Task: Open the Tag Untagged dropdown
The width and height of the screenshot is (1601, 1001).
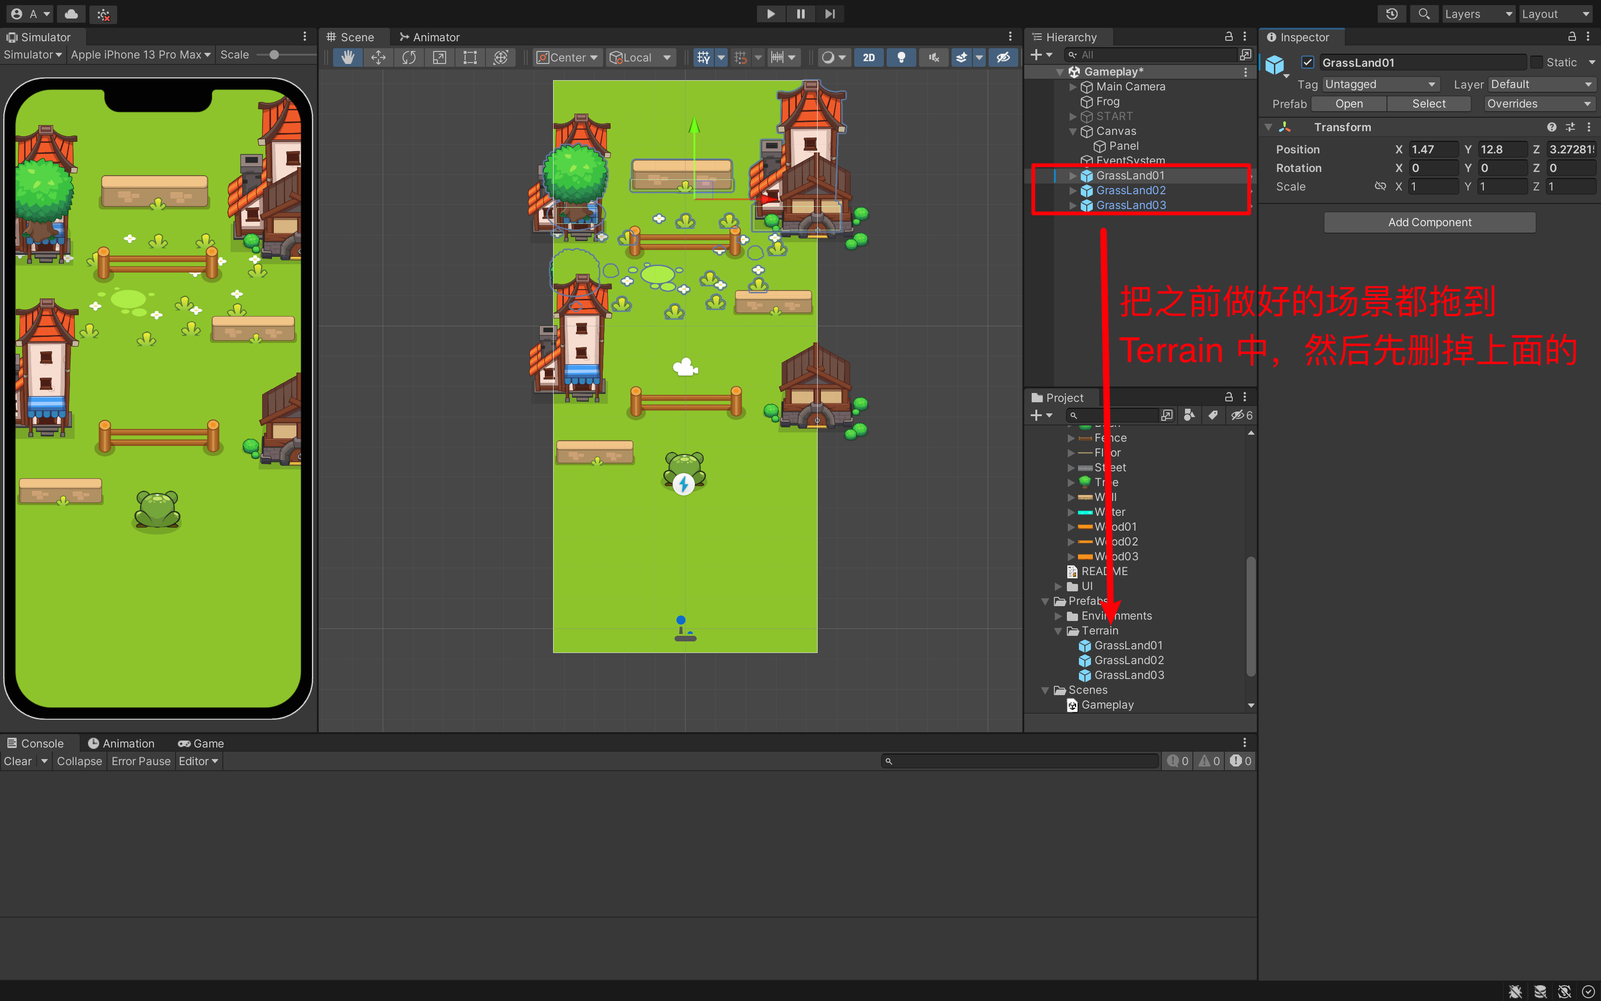Action: 1380,84
